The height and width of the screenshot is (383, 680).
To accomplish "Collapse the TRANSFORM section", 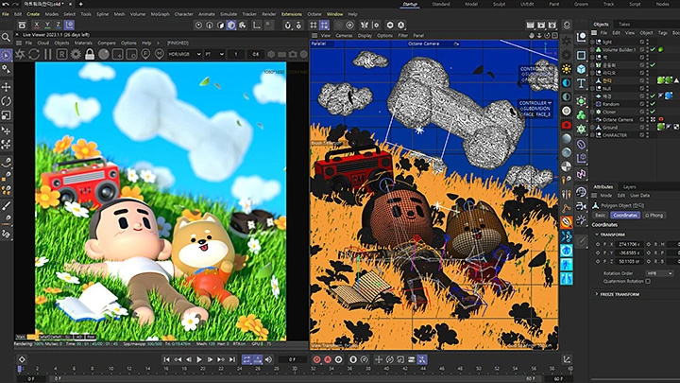I will pyautogui.click(x=597, y=235).
